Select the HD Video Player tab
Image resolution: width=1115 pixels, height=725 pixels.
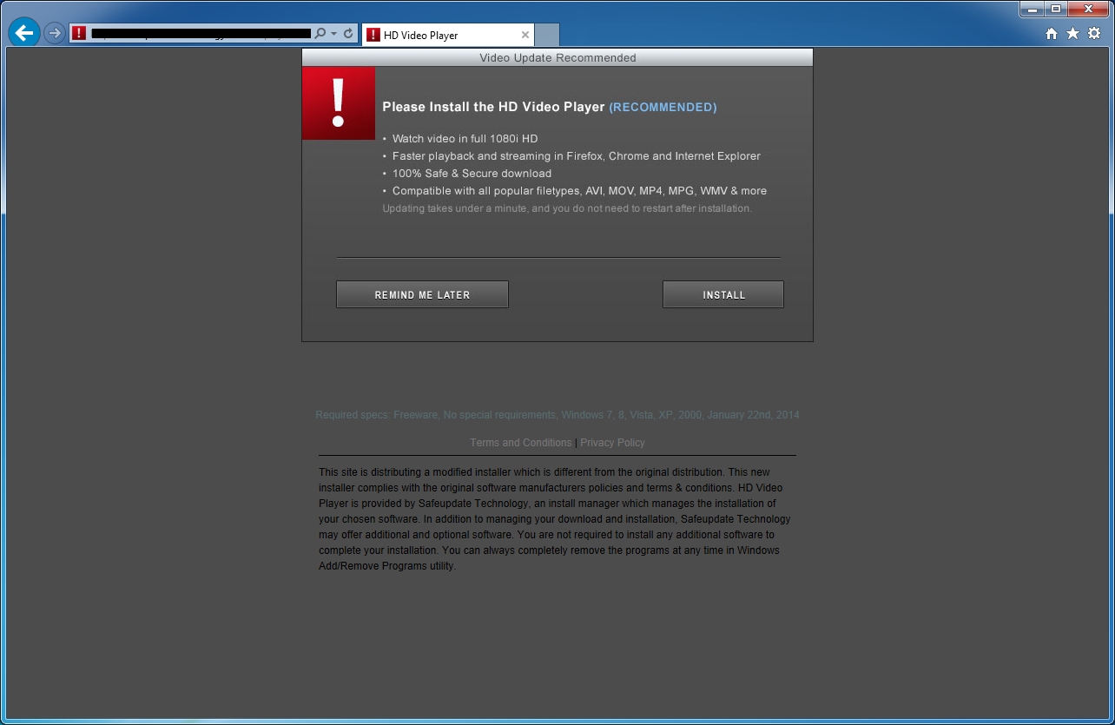click(x=443, y=35)
